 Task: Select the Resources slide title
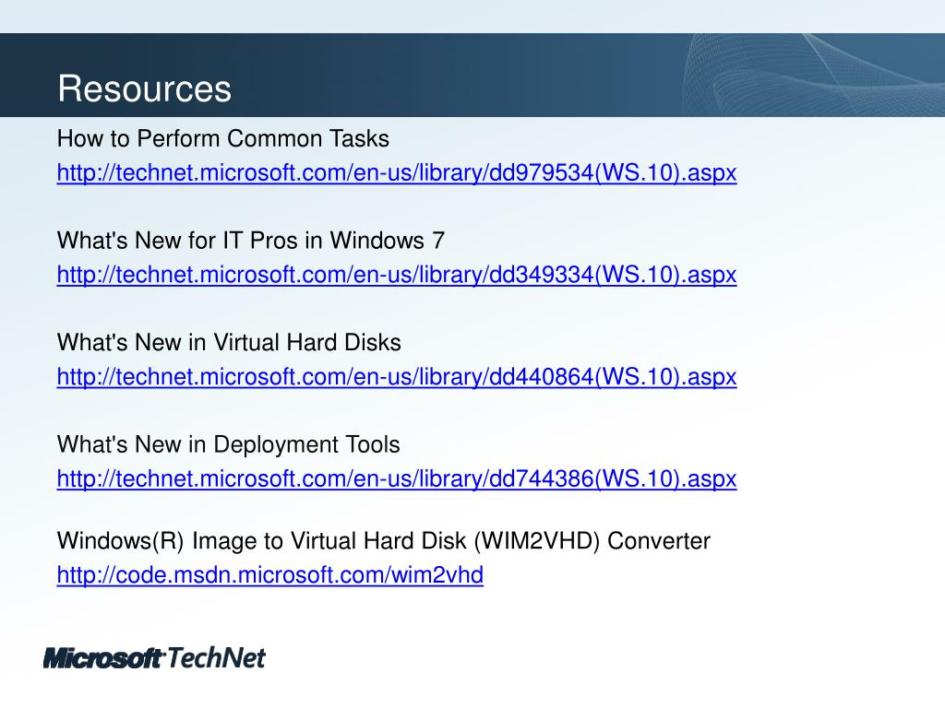[x=145, y=88]
